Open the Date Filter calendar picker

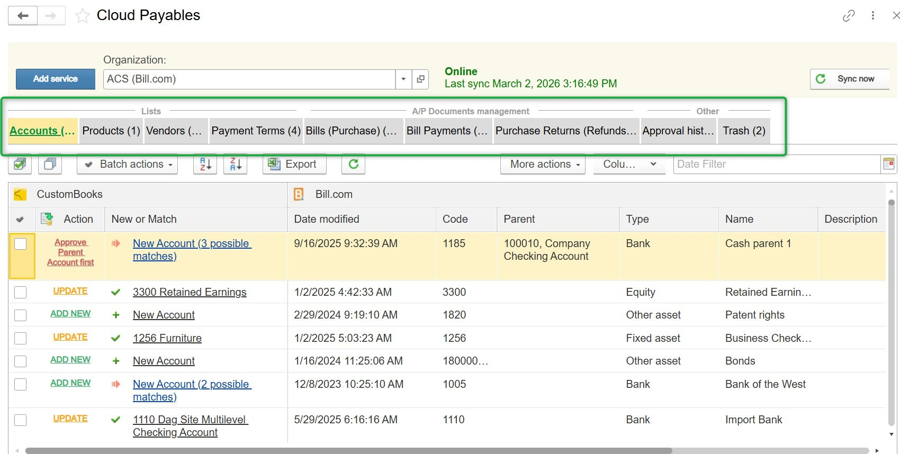click(x=888, y=165)
